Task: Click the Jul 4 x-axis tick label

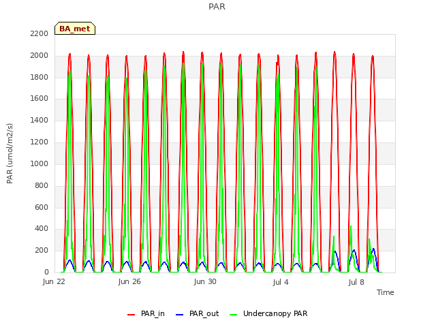Action: point(281,282)
